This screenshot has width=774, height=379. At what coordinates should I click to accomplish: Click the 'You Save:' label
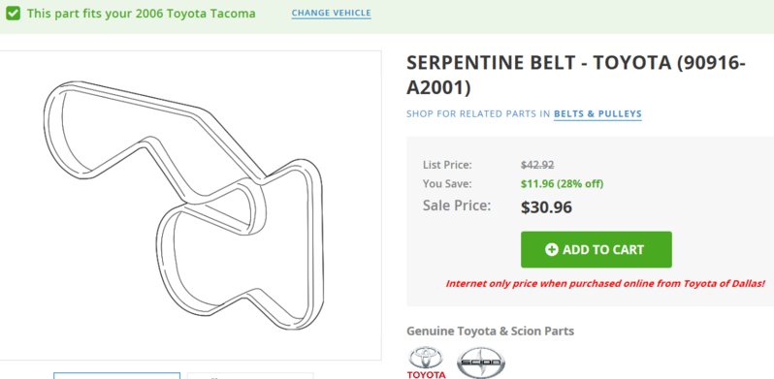point(447,184)
